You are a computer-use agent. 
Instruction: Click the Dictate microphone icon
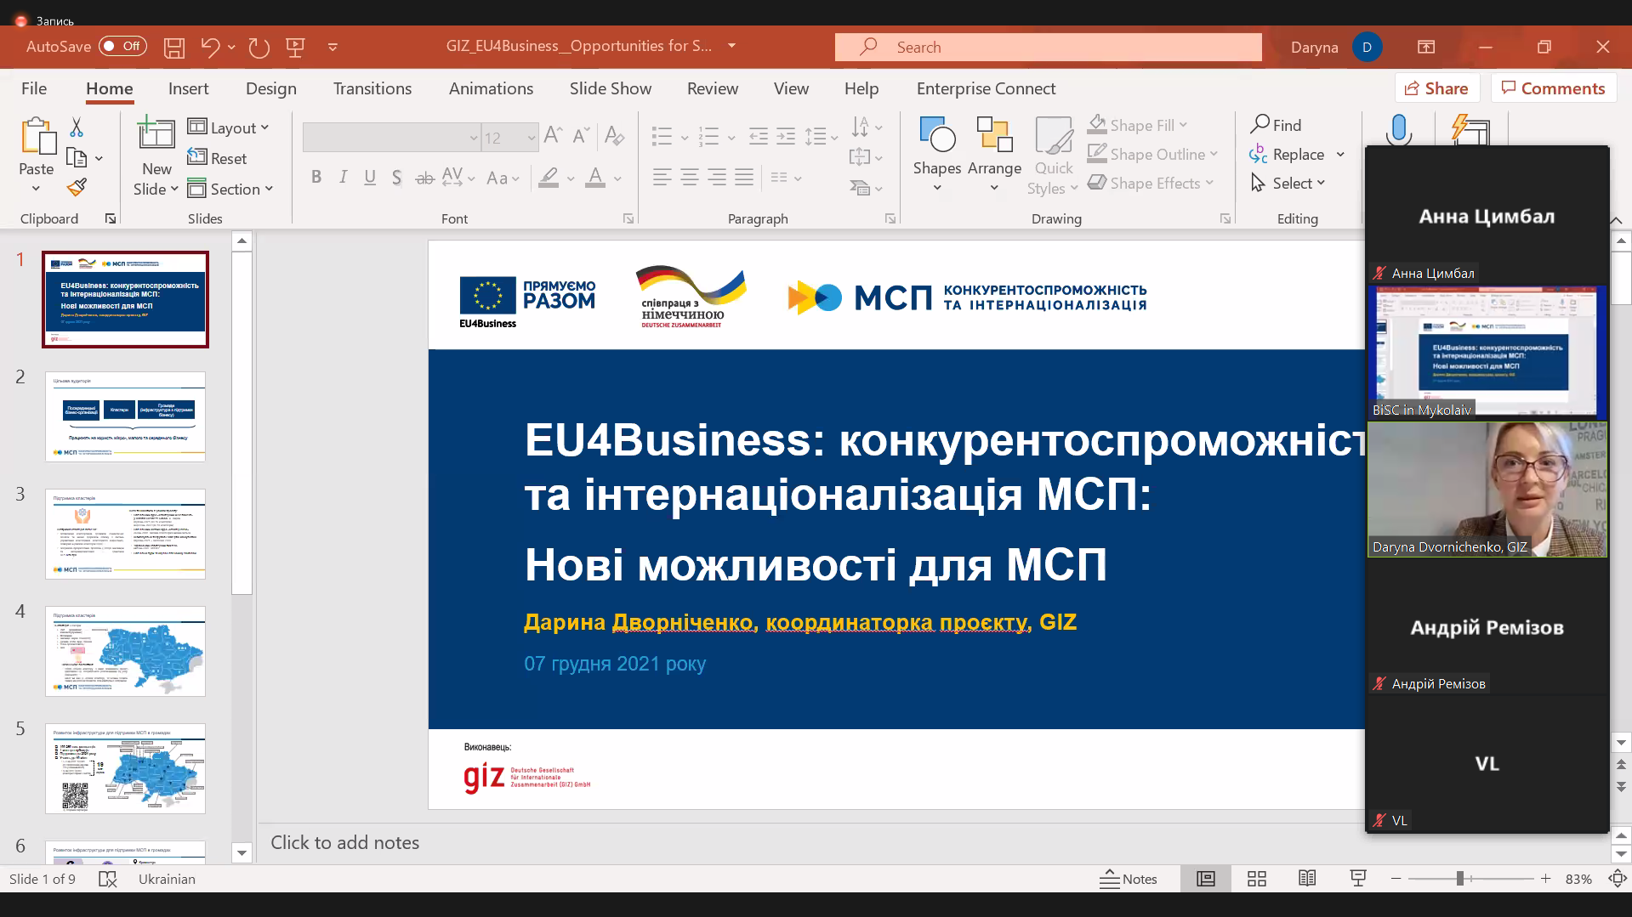coord(1398,129)
